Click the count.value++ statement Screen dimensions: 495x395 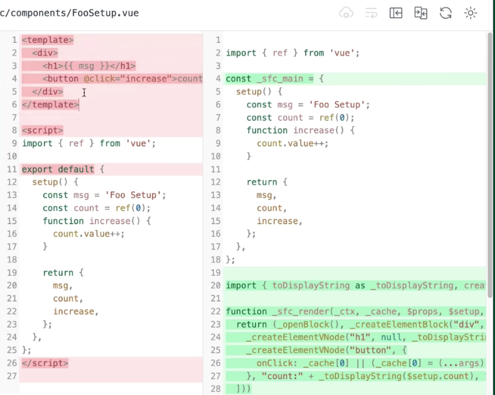point(88,233)
